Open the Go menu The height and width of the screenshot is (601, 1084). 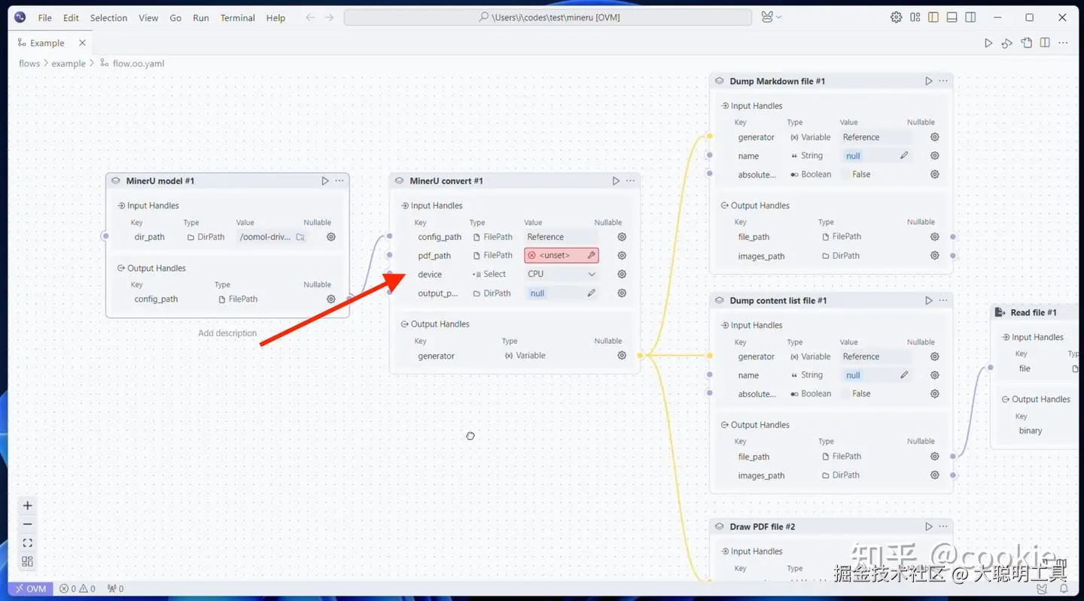[175, 17]
